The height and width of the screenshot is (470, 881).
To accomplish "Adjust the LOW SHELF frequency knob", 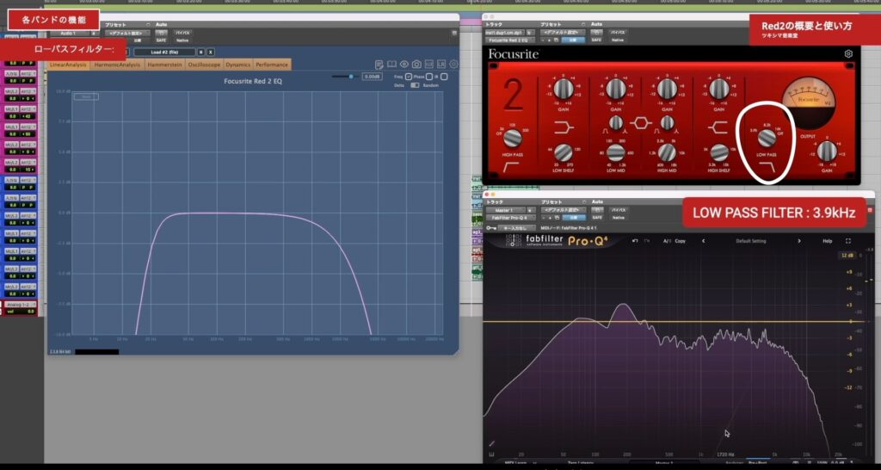I will (x=564, y=152).
